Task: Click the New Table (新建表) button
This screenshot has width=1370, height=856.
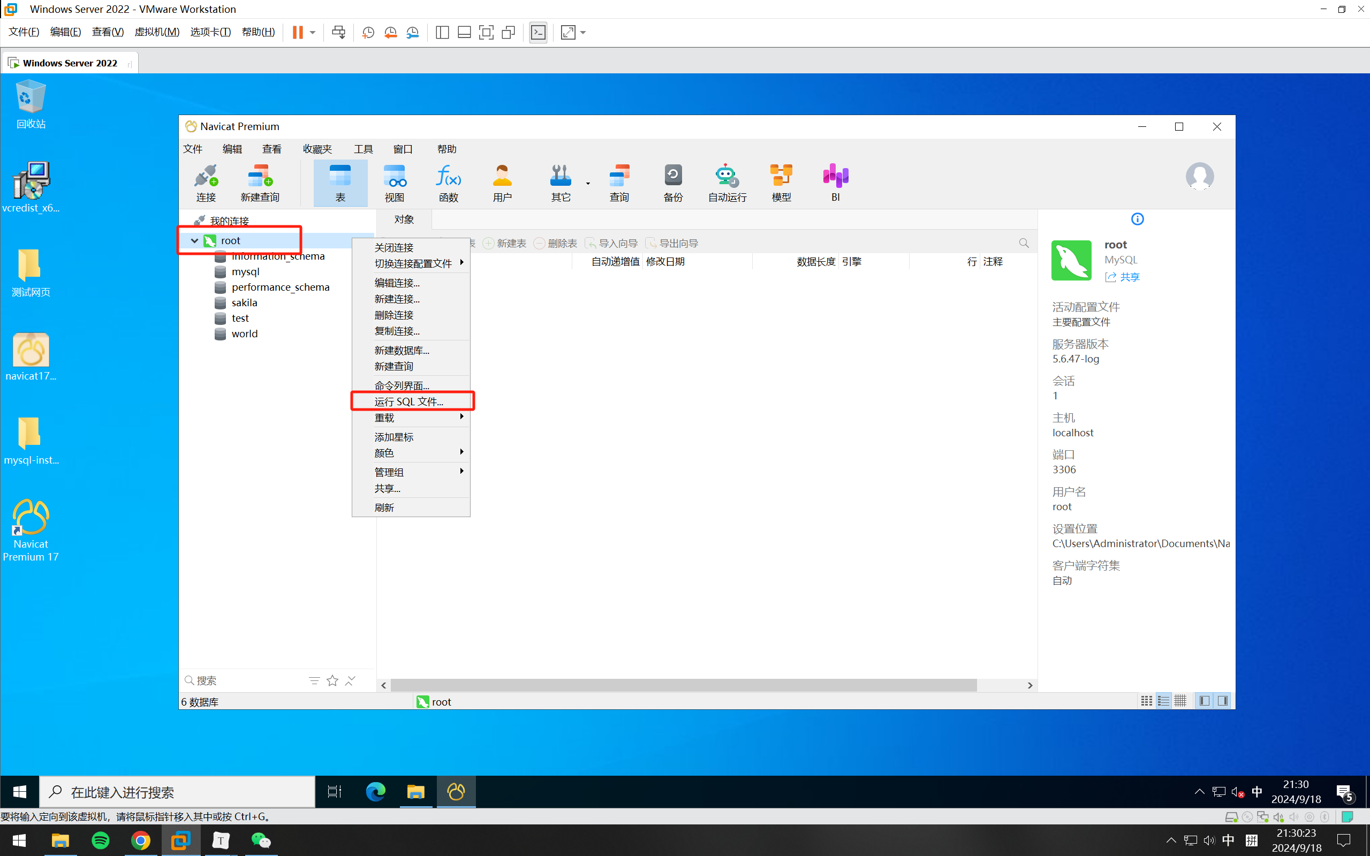Action: pyautogui.click(x=505, y=244)
